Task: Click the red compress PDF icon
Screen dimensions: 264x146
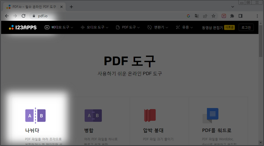Action: (x=150, y=116)
